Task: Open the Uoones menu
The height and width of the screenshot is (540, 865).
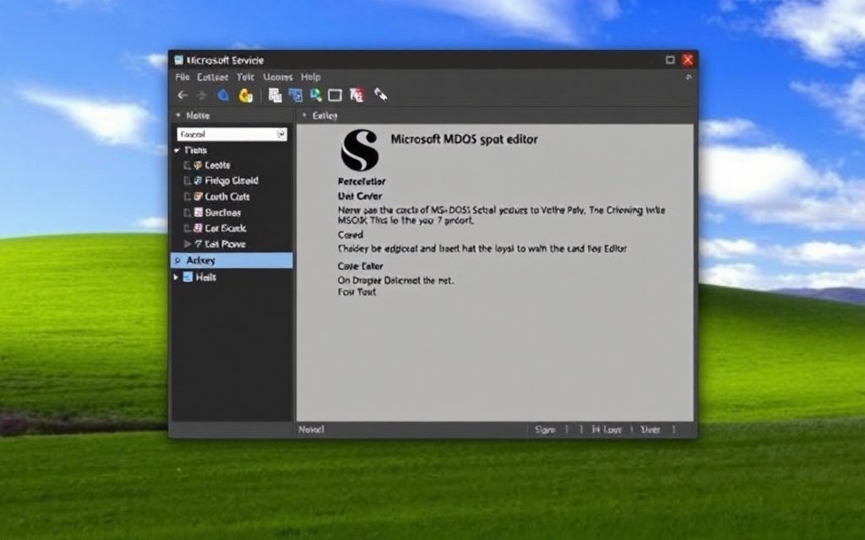Action: pyautogui.click(x=277, y=77)
